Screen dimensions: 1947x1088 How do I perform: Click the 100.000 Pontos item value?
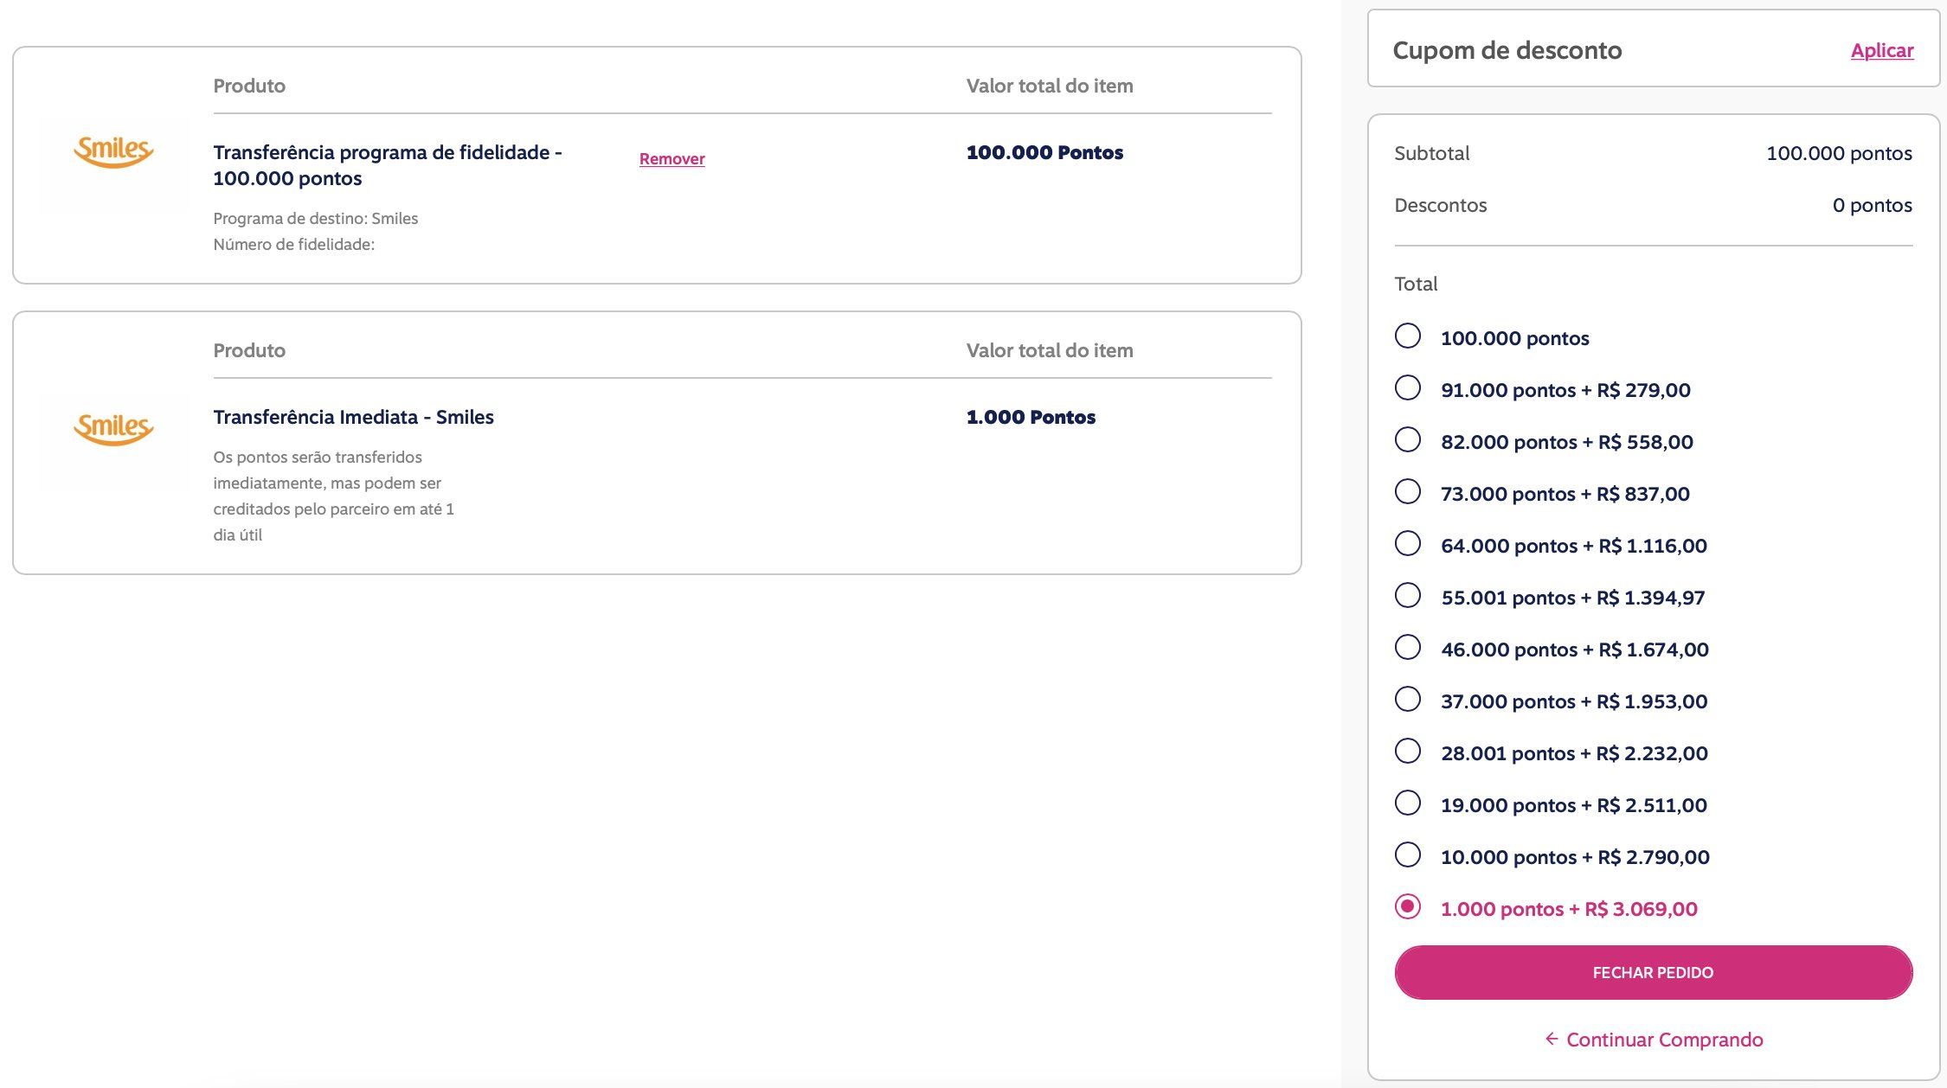tap(1044, 153)
